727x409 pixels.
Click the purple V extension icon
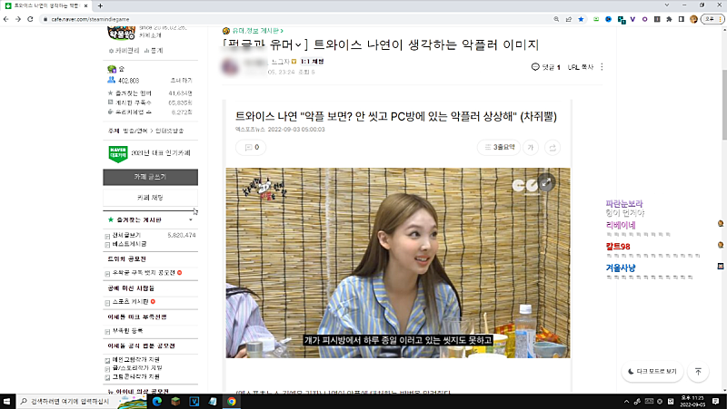pos(632,19)
